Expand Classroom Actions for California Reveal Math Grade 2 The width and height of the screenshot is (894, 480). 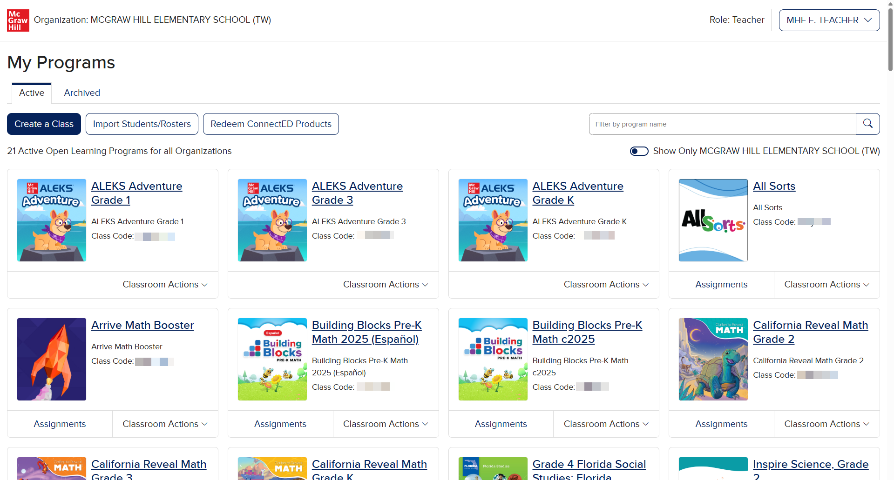[827, 424]
